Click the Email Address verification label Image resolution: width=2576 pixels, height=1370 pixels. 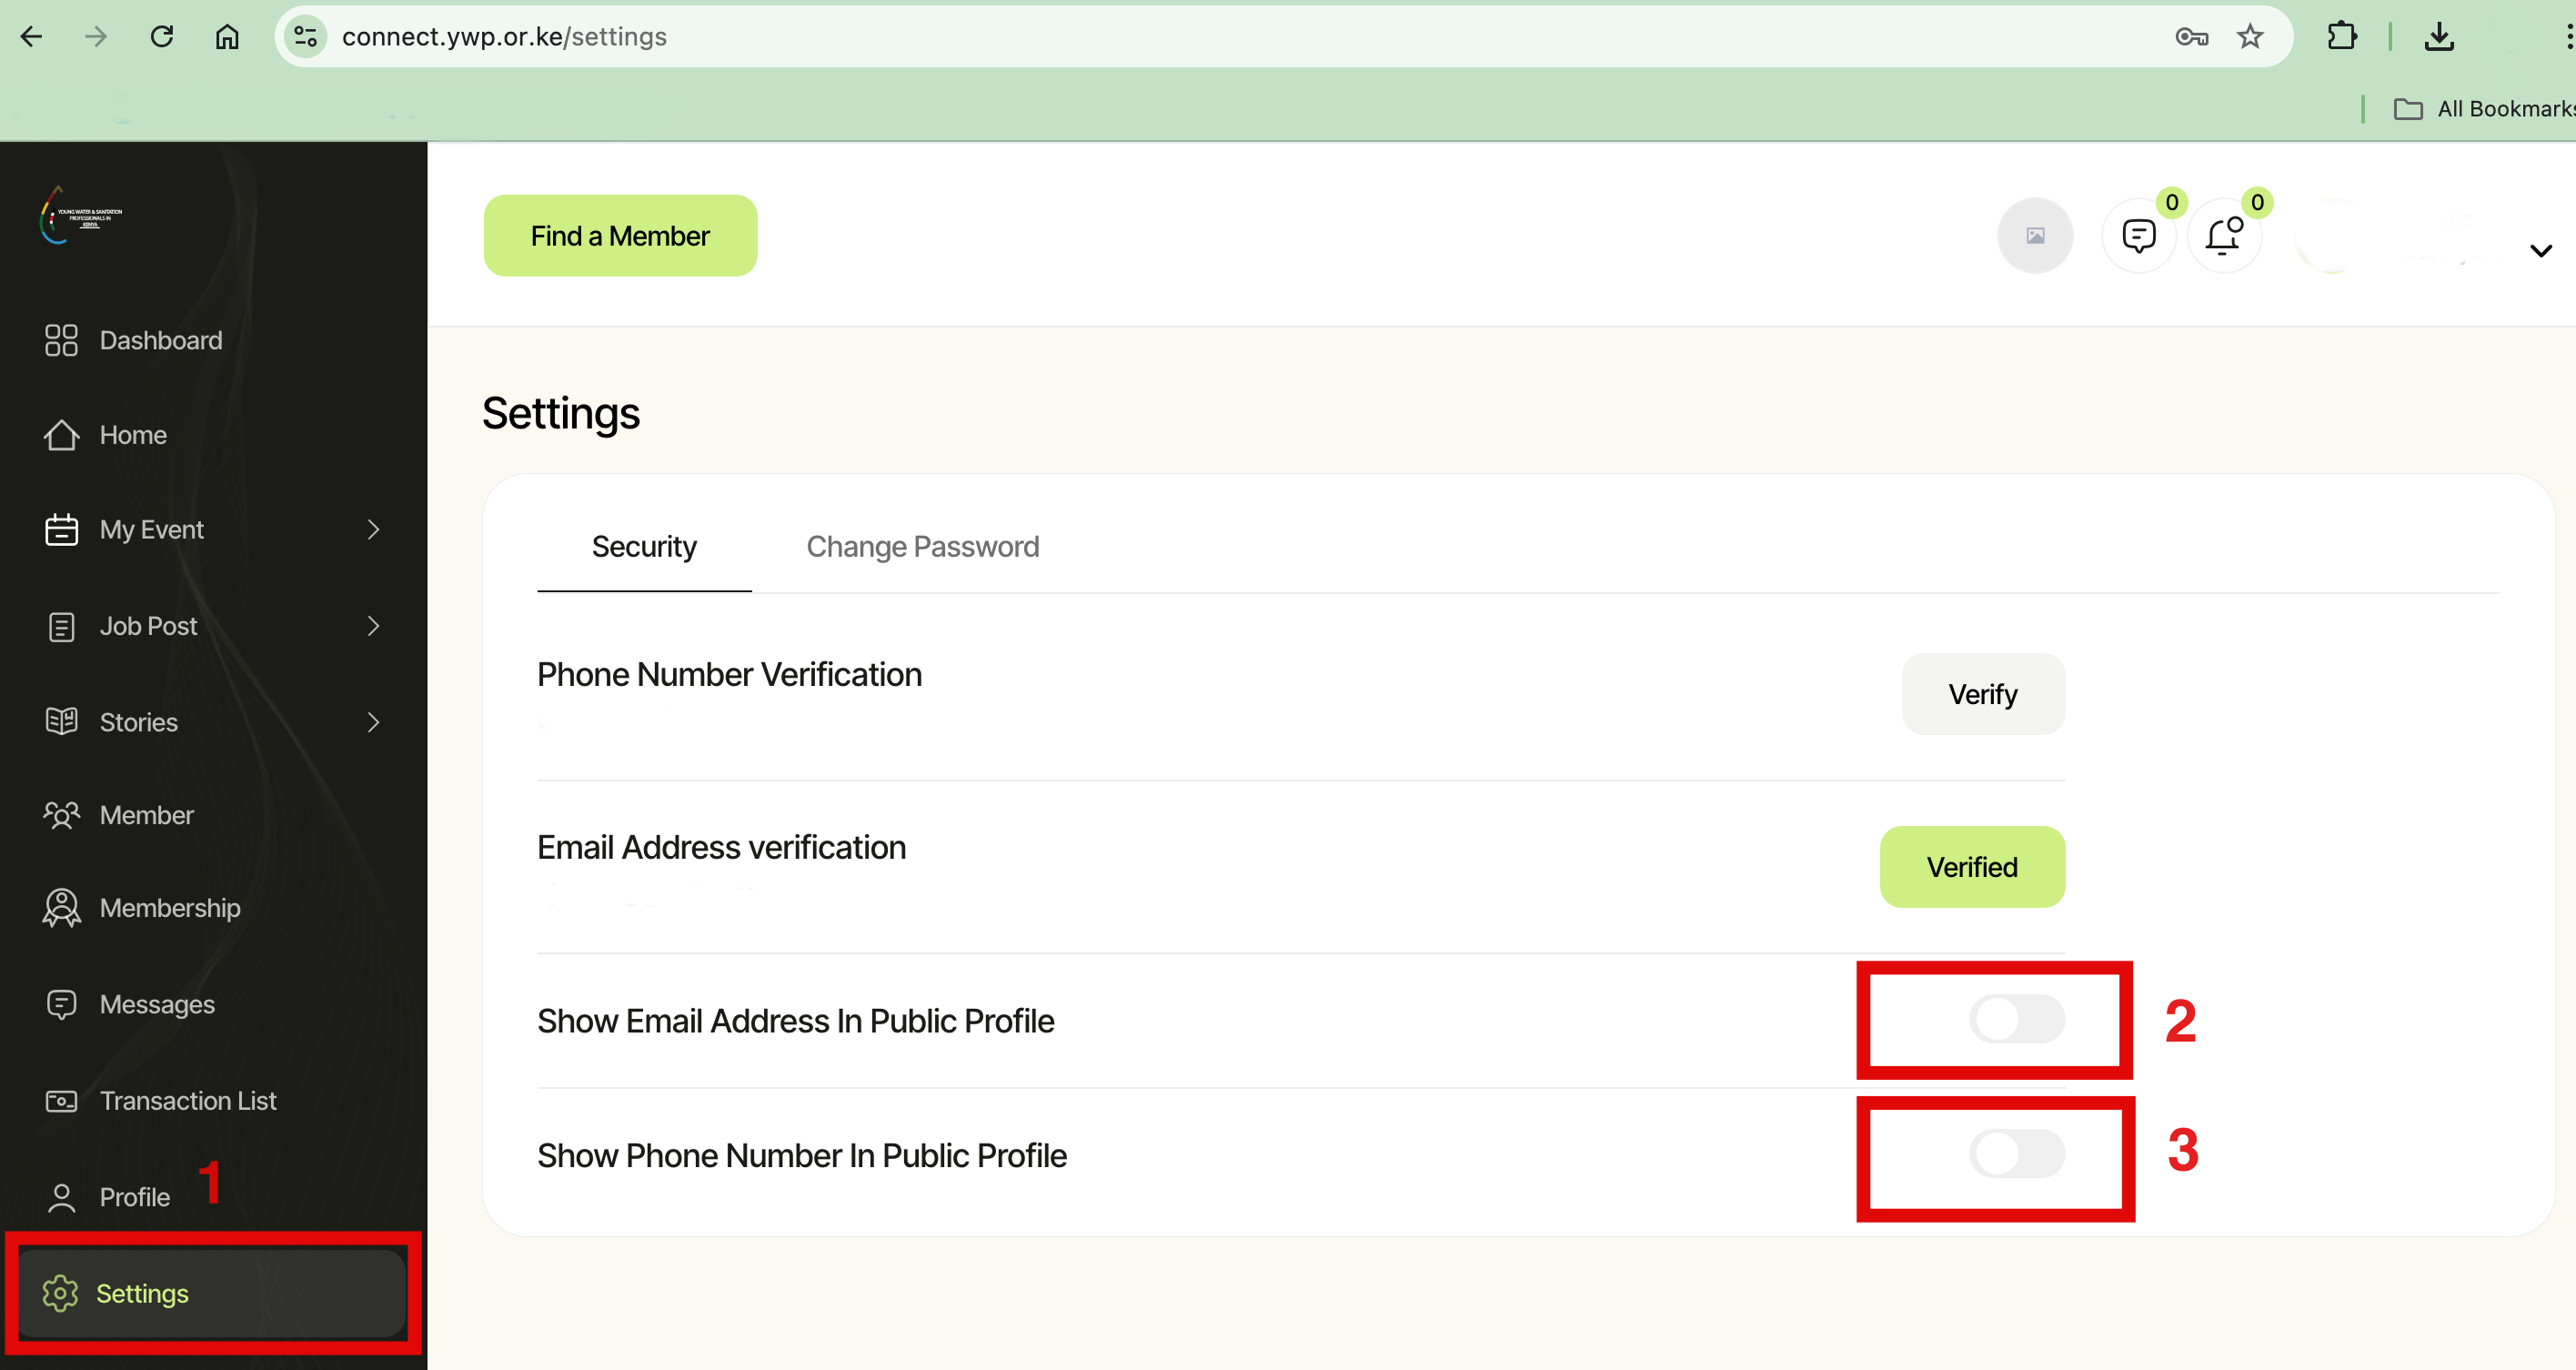[721, 848]
